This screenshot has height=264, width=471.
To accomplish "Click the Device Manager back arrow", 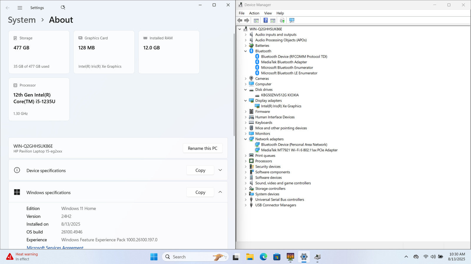I will [240, 20].
